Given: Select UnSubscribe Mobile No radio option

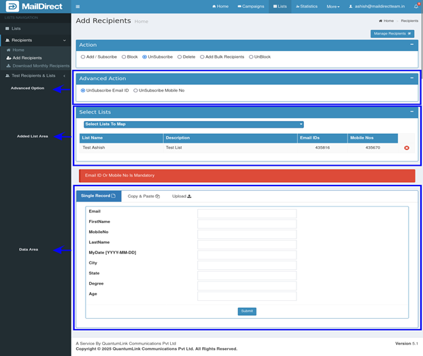Looking at the screenshot, I should [x=135, y=90].
